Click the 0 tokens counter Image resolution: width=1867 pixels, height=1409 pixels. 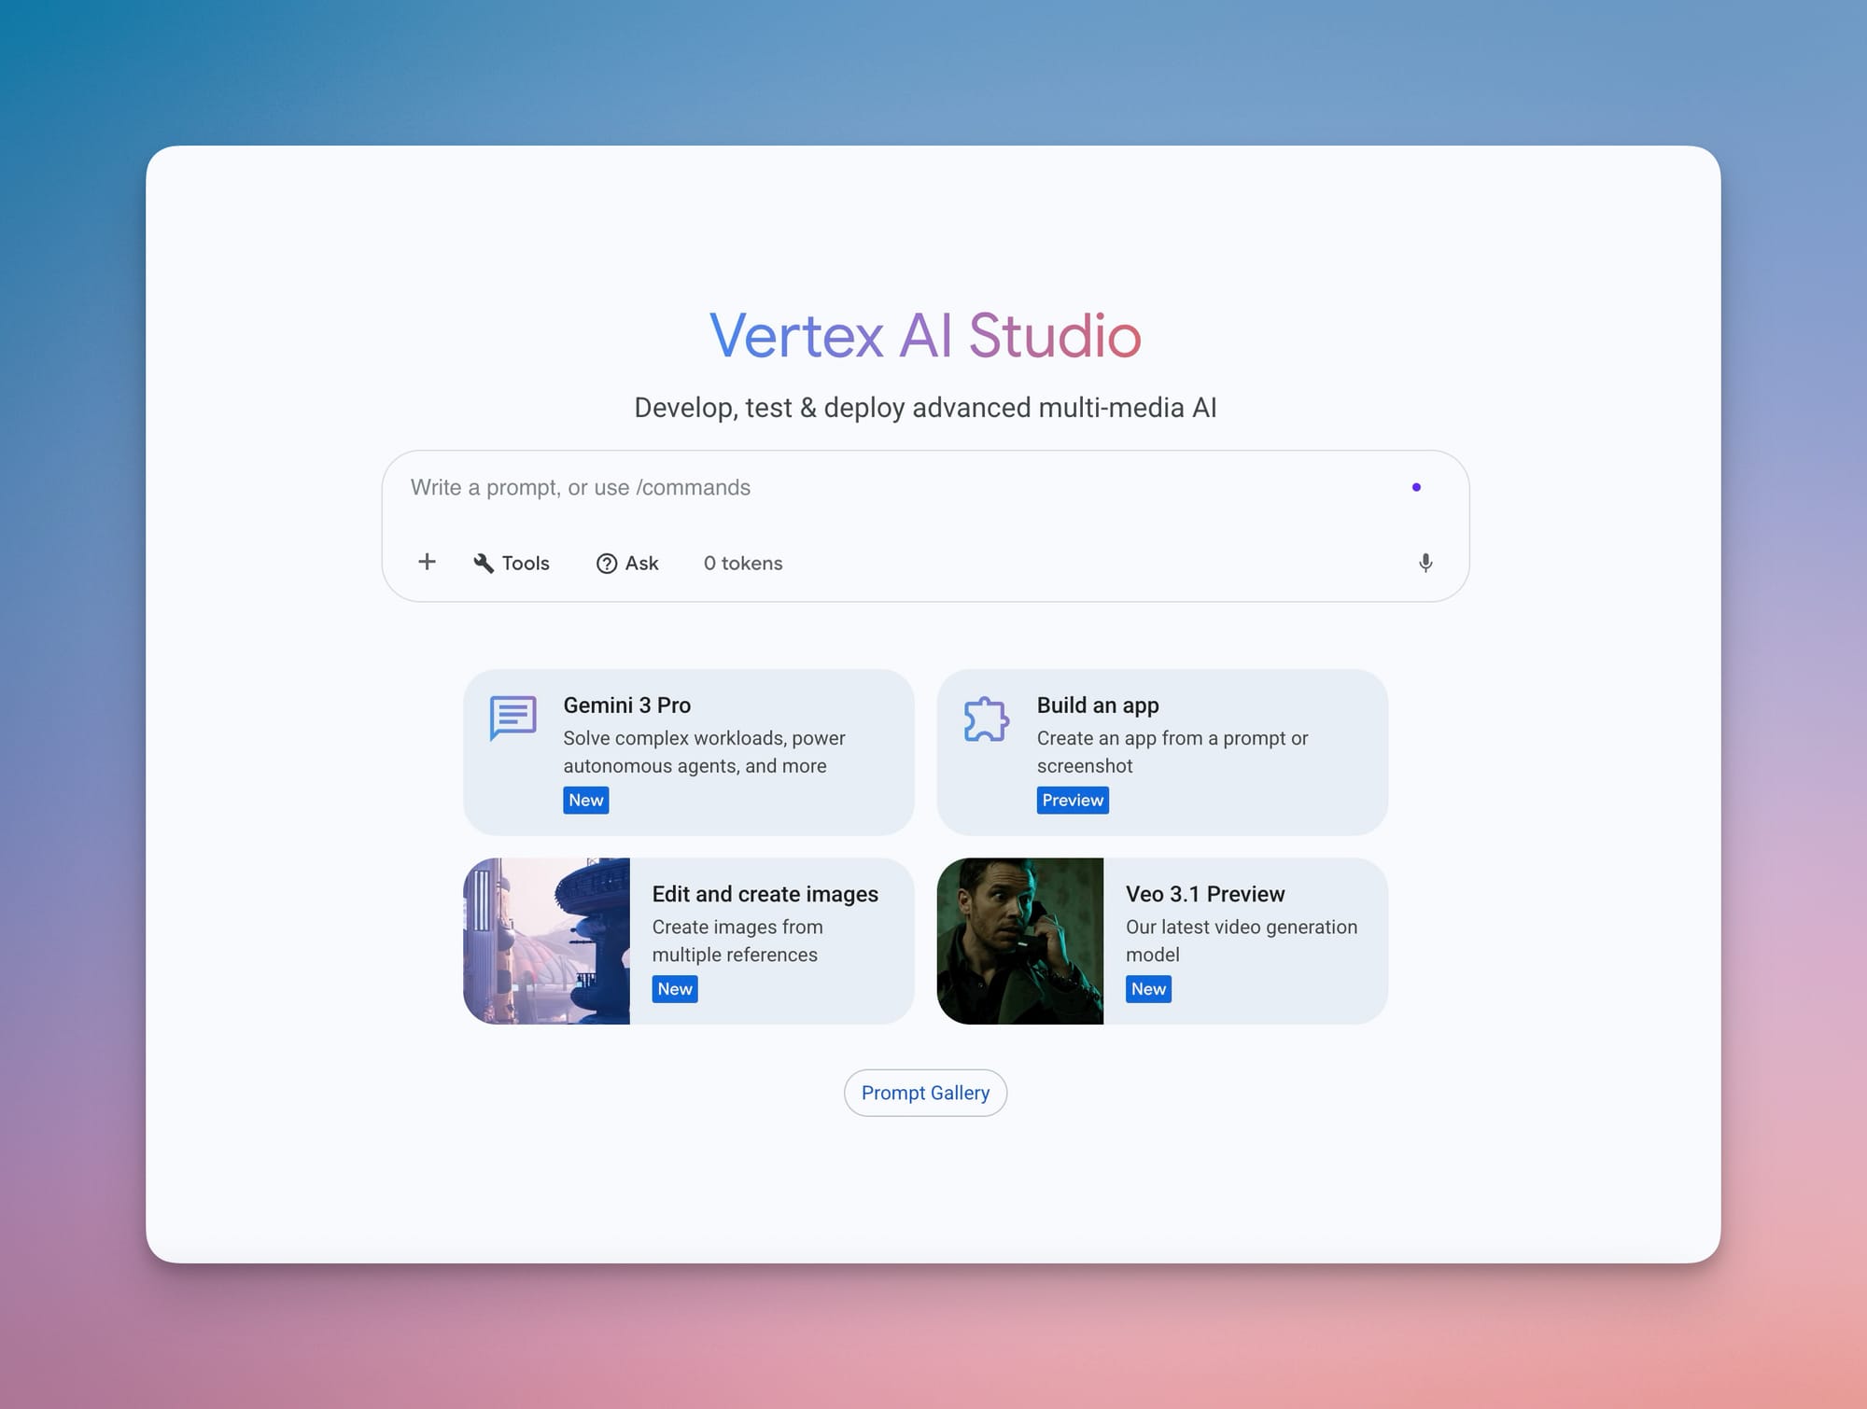pyautogui.click(x=742, y=563)
